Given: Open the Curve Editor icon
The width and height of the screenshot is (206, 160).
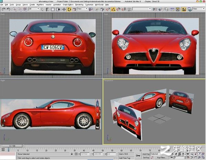Looking at the screenshot, I should tap(172, 9).
